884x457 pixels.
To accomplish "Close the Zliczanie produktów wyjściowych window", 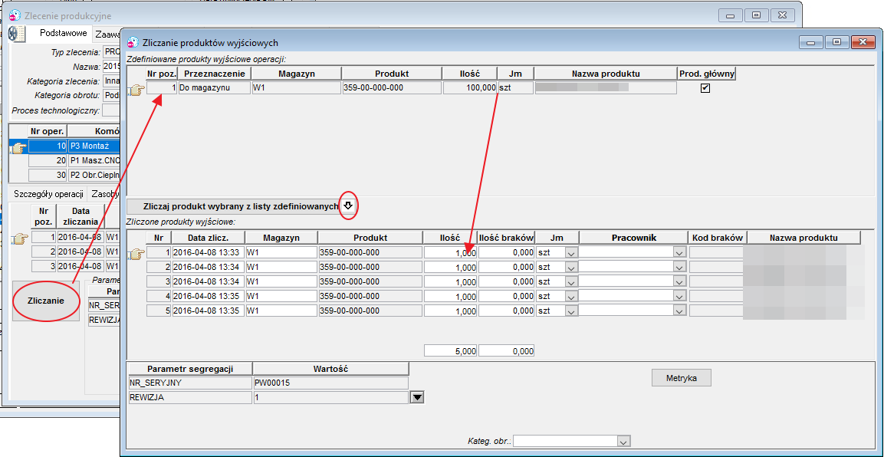I will pyautogui.click(x=863, y=41).
